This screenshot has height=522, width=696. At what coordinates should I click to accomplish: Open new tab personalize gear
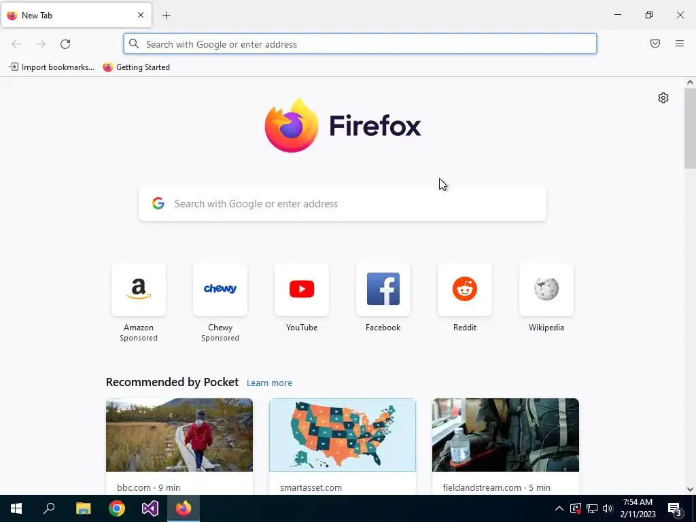[x=663, y=98]
